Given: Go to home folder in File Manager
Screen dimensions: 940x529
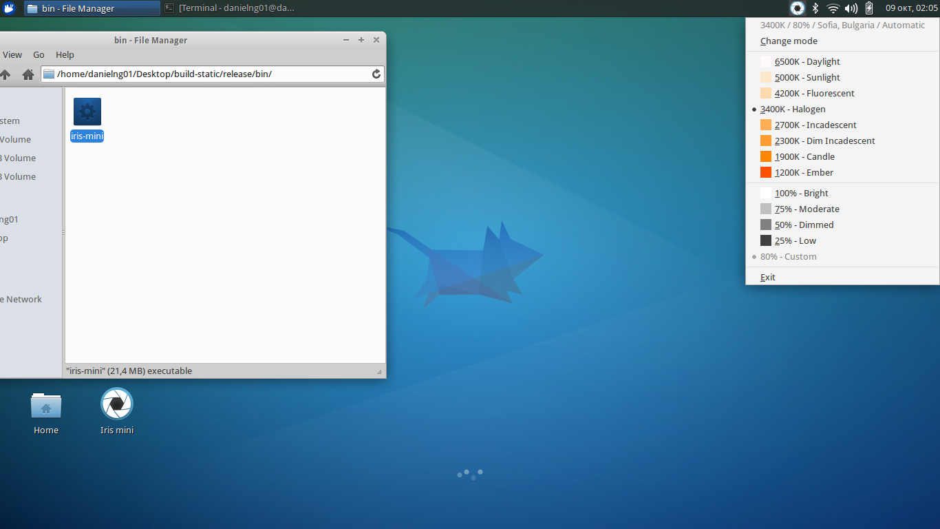Looking at the screenshot, I should (28, 74).
